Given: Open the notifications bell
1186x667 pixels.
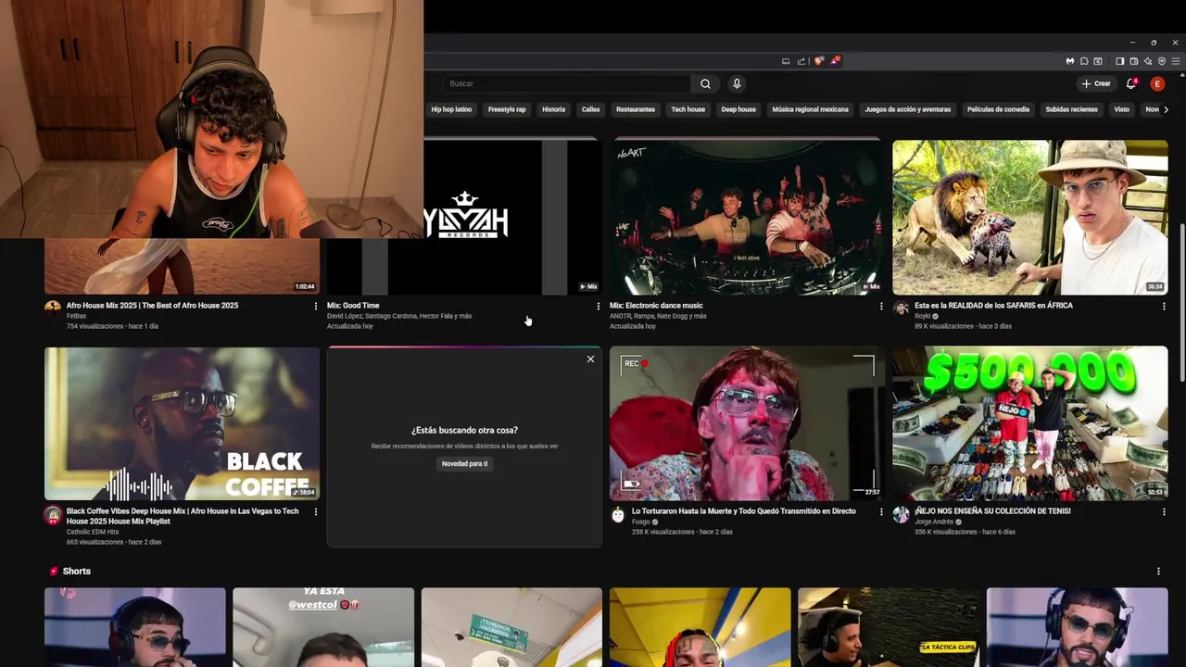Looking at the screenshot, I should 1130,83.
